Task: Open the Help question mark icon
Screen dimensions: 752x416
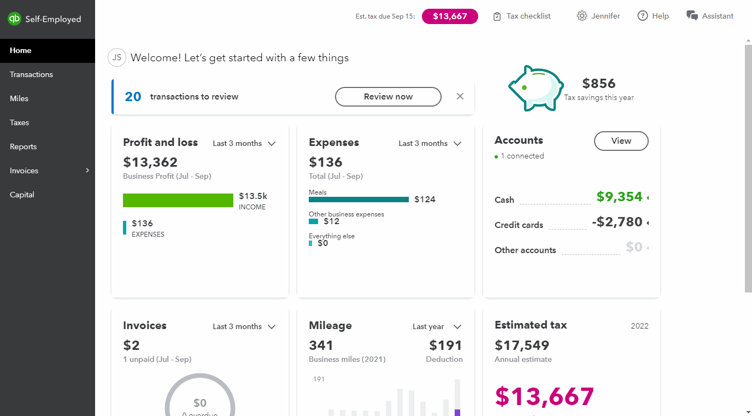Action: [x=643, y=16]
